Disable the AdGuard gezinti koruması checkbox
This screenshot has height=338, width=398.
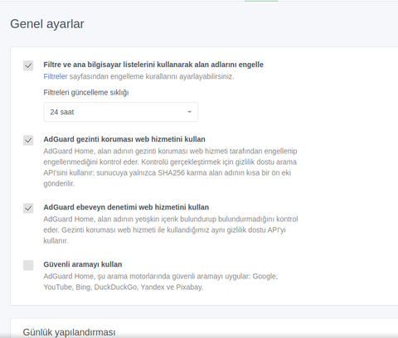point(28,140)
